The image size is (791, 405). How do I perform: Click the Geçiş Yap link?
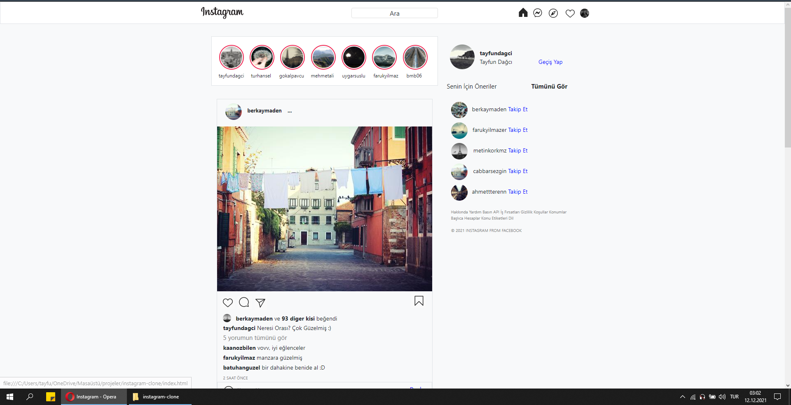550,62
